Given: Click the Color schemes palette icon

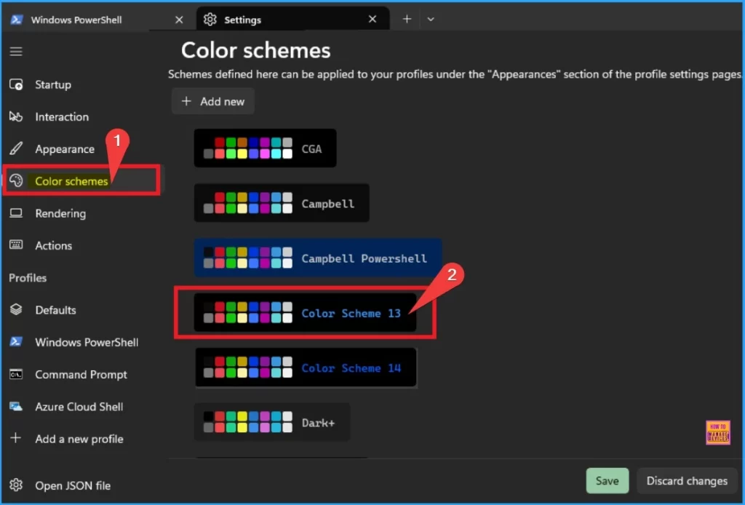Looking at the screenshot, I should click(16, 181).
